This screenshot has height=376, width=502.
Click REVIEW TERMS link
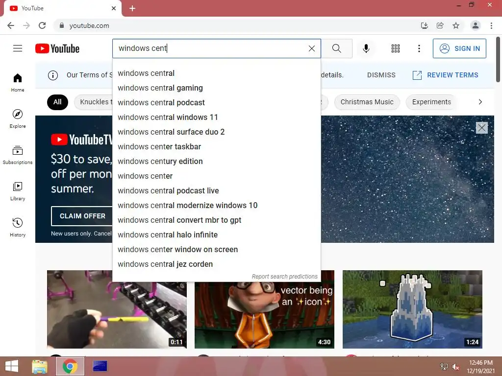coord(445,75)
